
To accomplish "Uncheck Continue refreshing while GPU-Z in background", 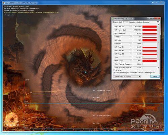I will pyautogui.click(x=114, y=73).
